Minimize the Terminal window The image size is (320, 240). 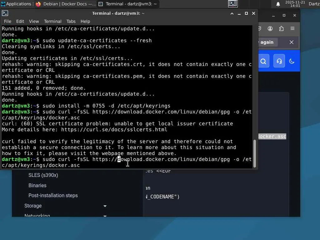(x=239, y=13)
